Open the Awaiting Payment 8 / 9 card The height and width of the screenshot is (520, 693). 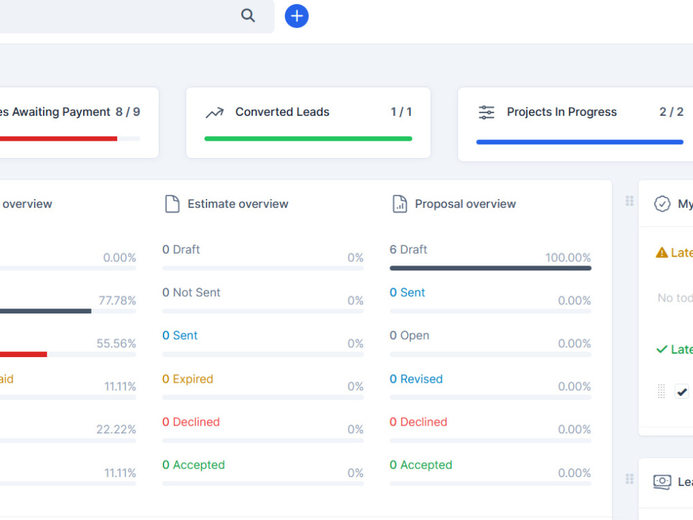(80, 123)
